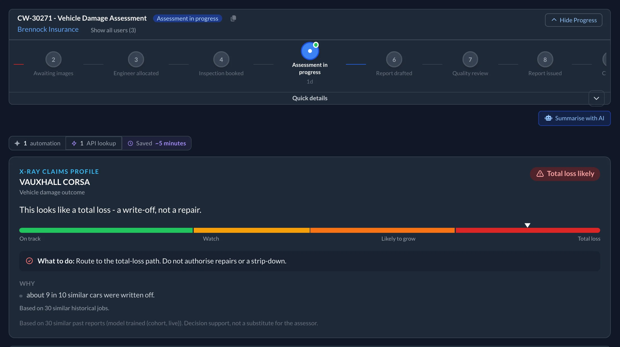
Task: Open the 1 API lookup tab
Action: [x=94, y=143]
